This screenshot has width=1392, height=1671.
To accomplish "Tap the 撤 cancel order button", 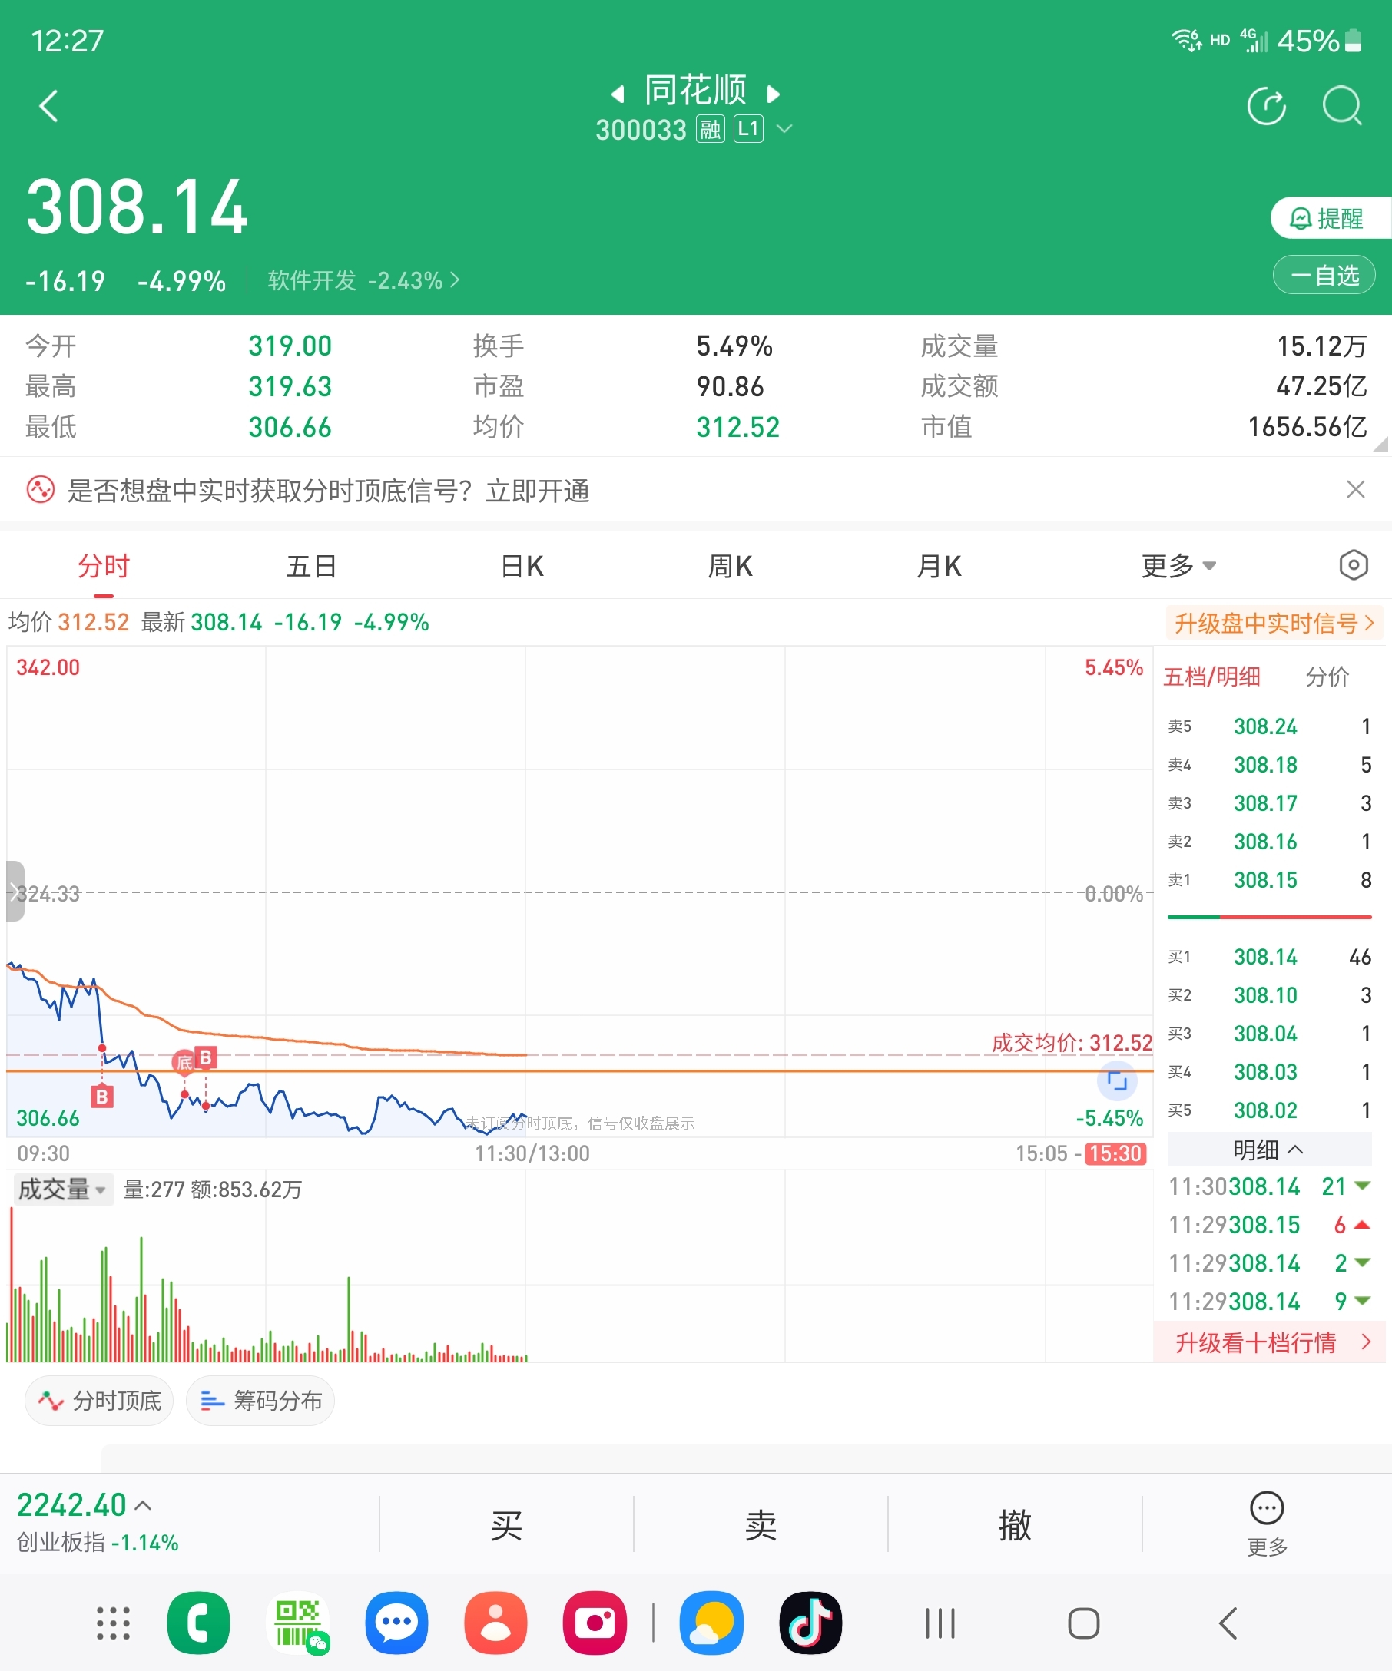I will point(1015,1524).
